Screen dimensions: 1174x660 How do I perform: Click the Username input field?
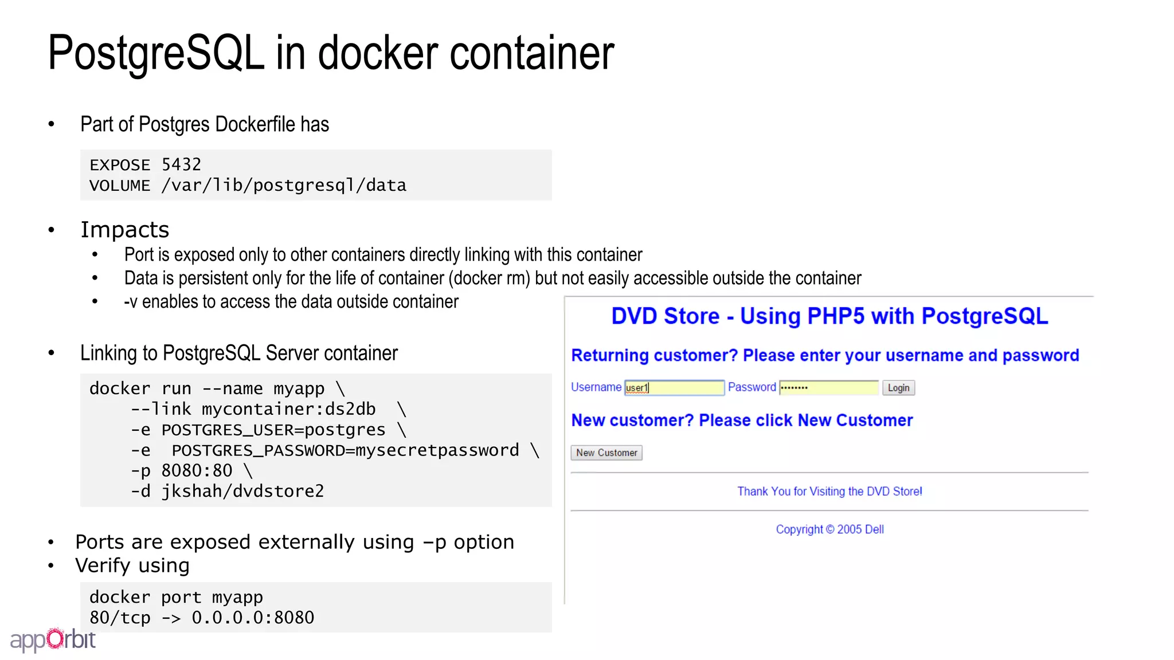point(674,388)
